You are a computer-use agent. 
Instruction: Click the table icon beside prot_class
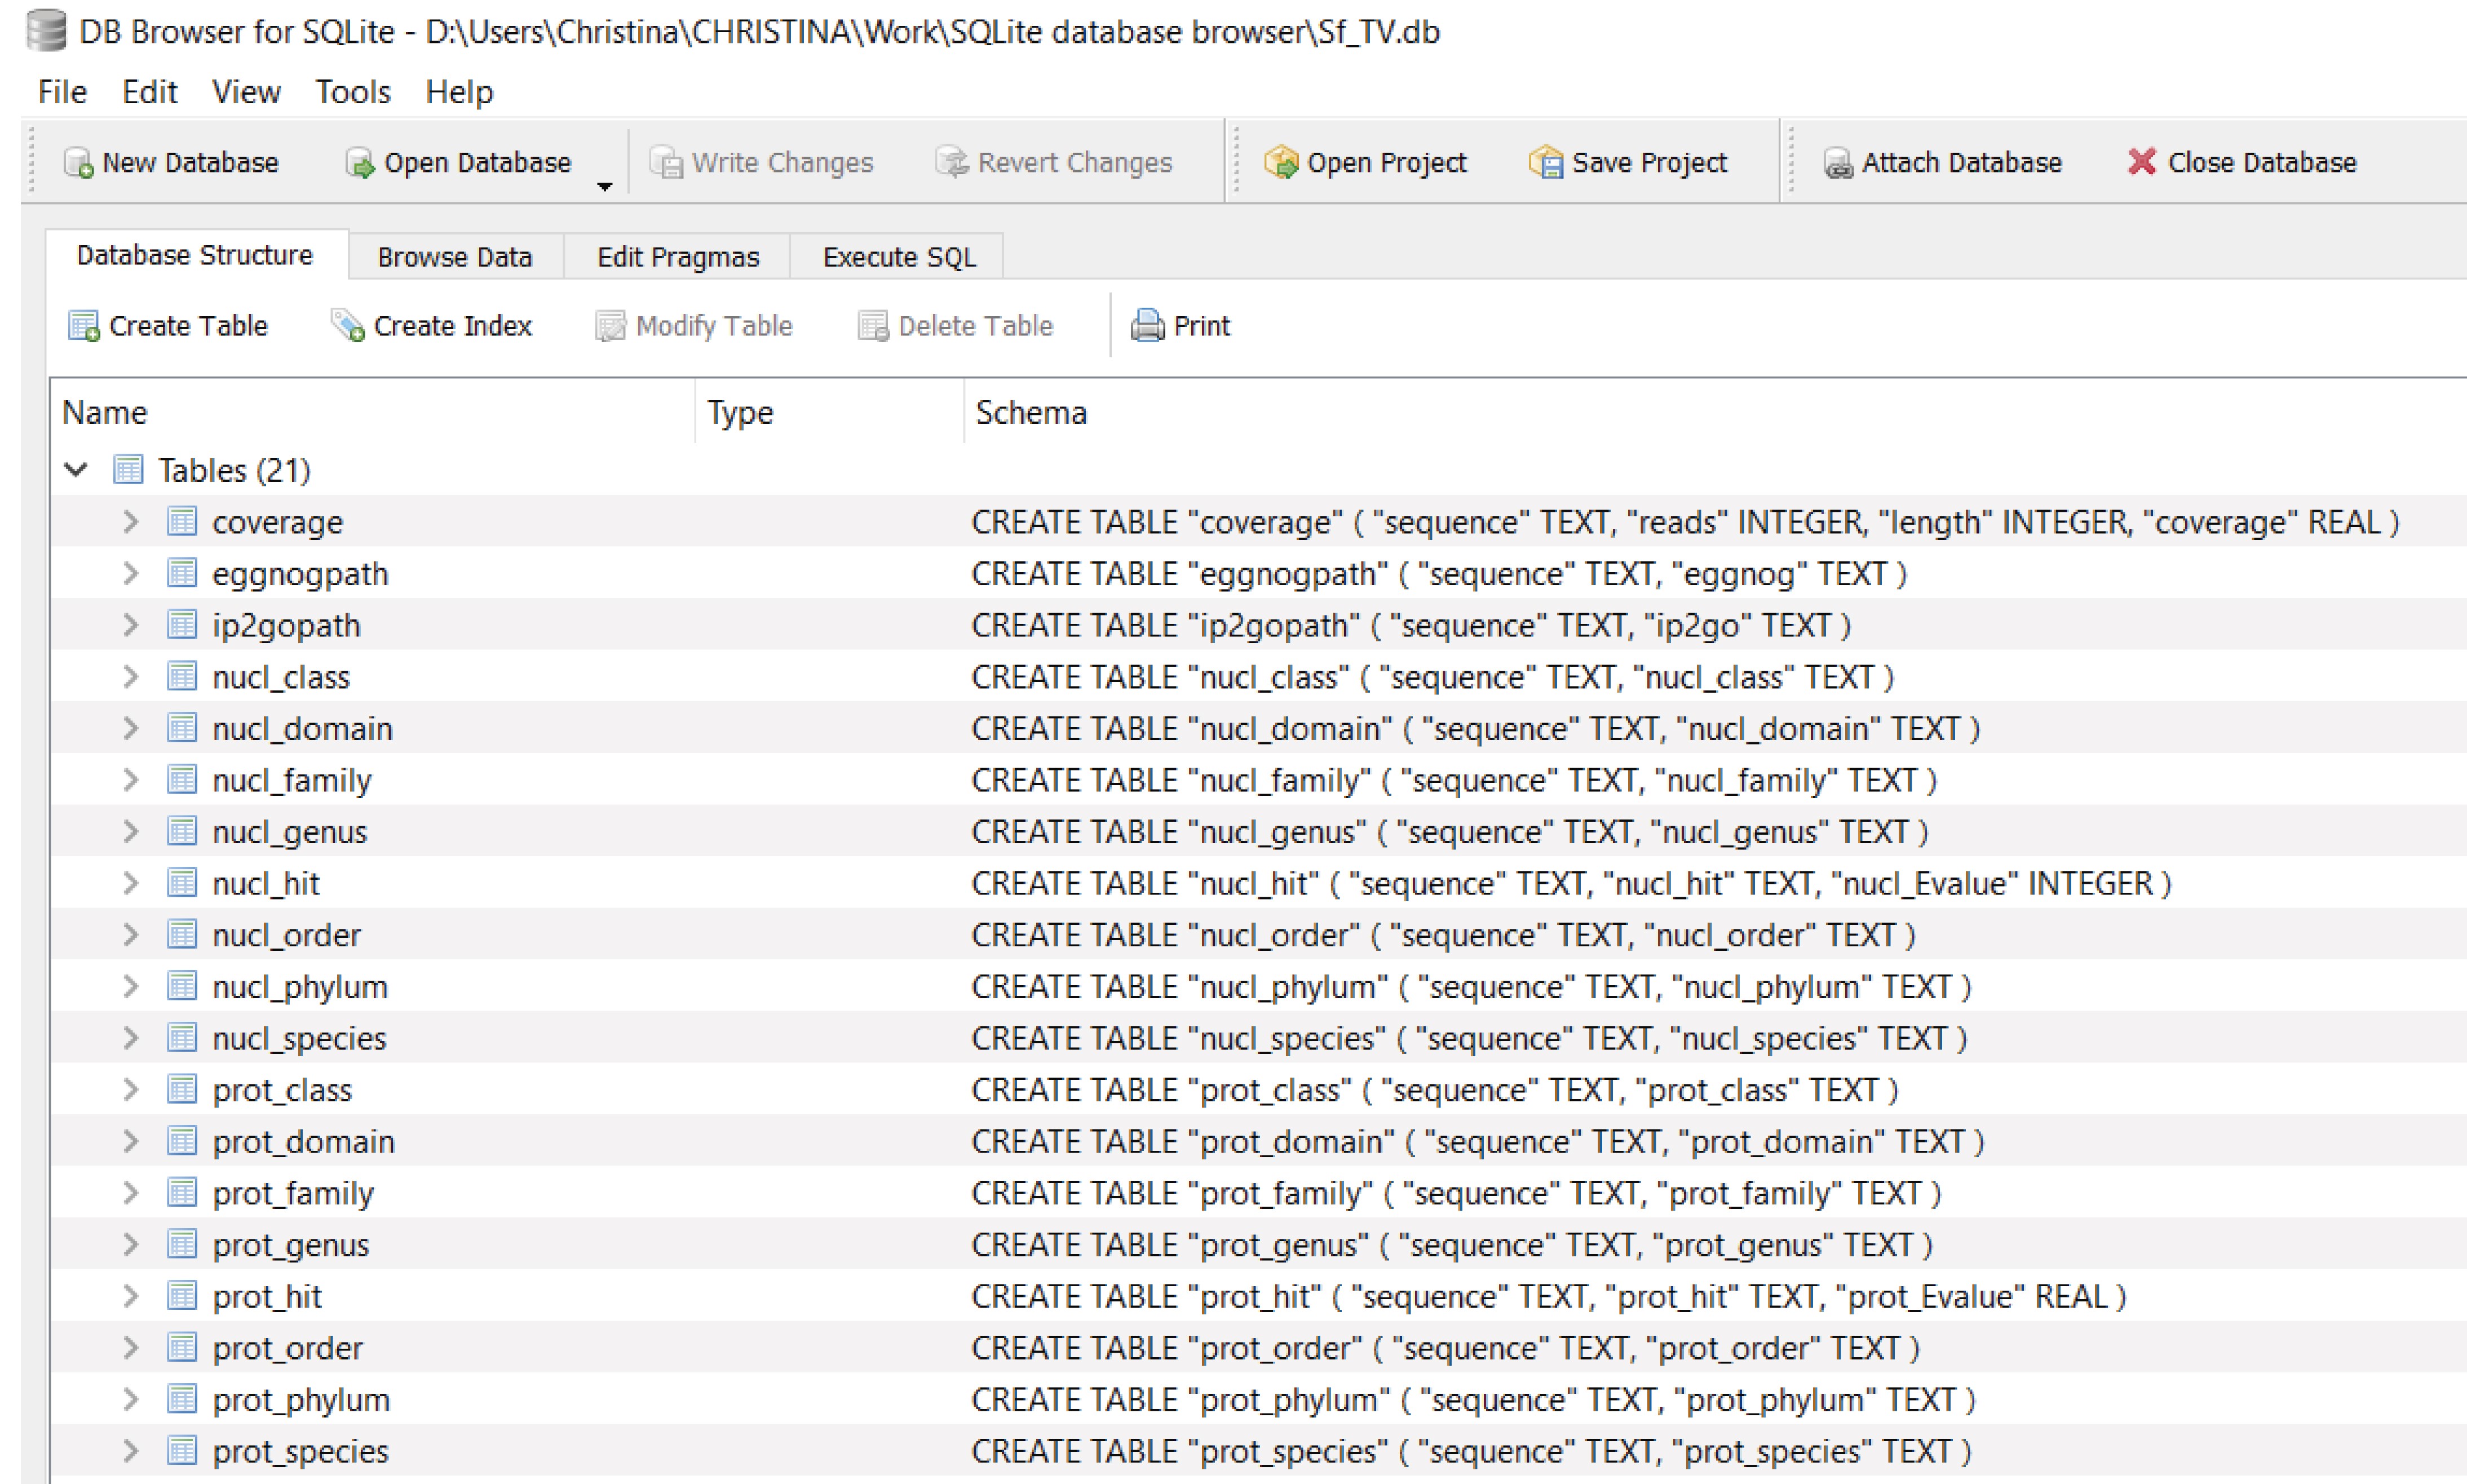(x=182, y=1089)
